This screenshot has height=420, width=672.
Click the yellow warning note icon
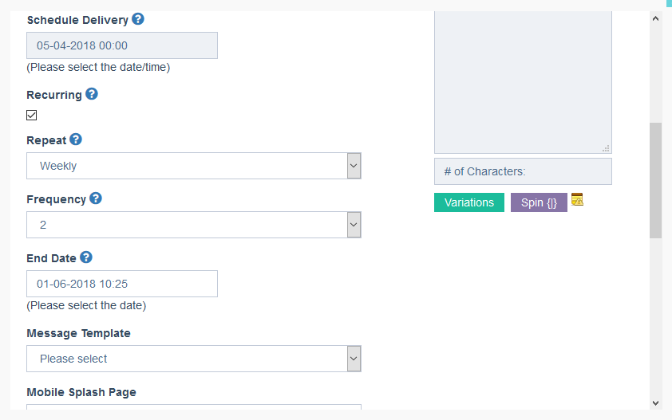coord(577,199)
